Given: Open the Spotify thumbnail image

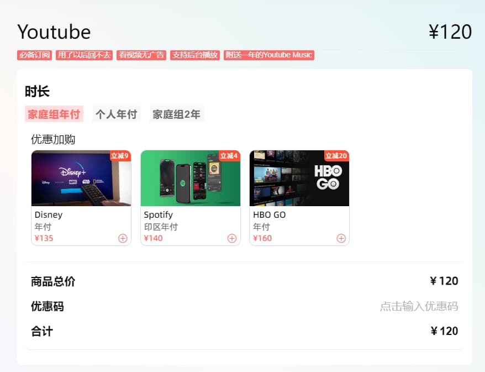Looking at the screenshot, I should (191, 179).
